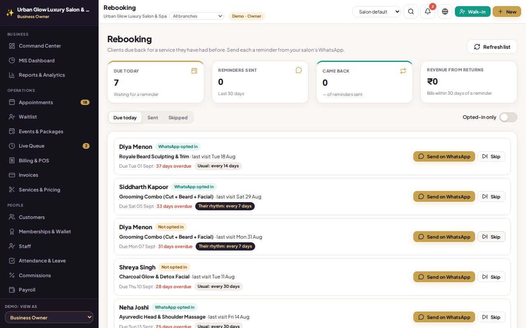Open the Salon default dropdown
This screenshot has width=526, height=328.
coord(376,12)
